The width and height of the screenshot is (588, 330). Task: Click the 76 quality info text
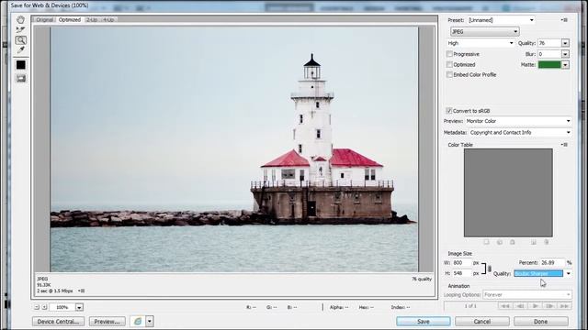(x=422, y=279)
